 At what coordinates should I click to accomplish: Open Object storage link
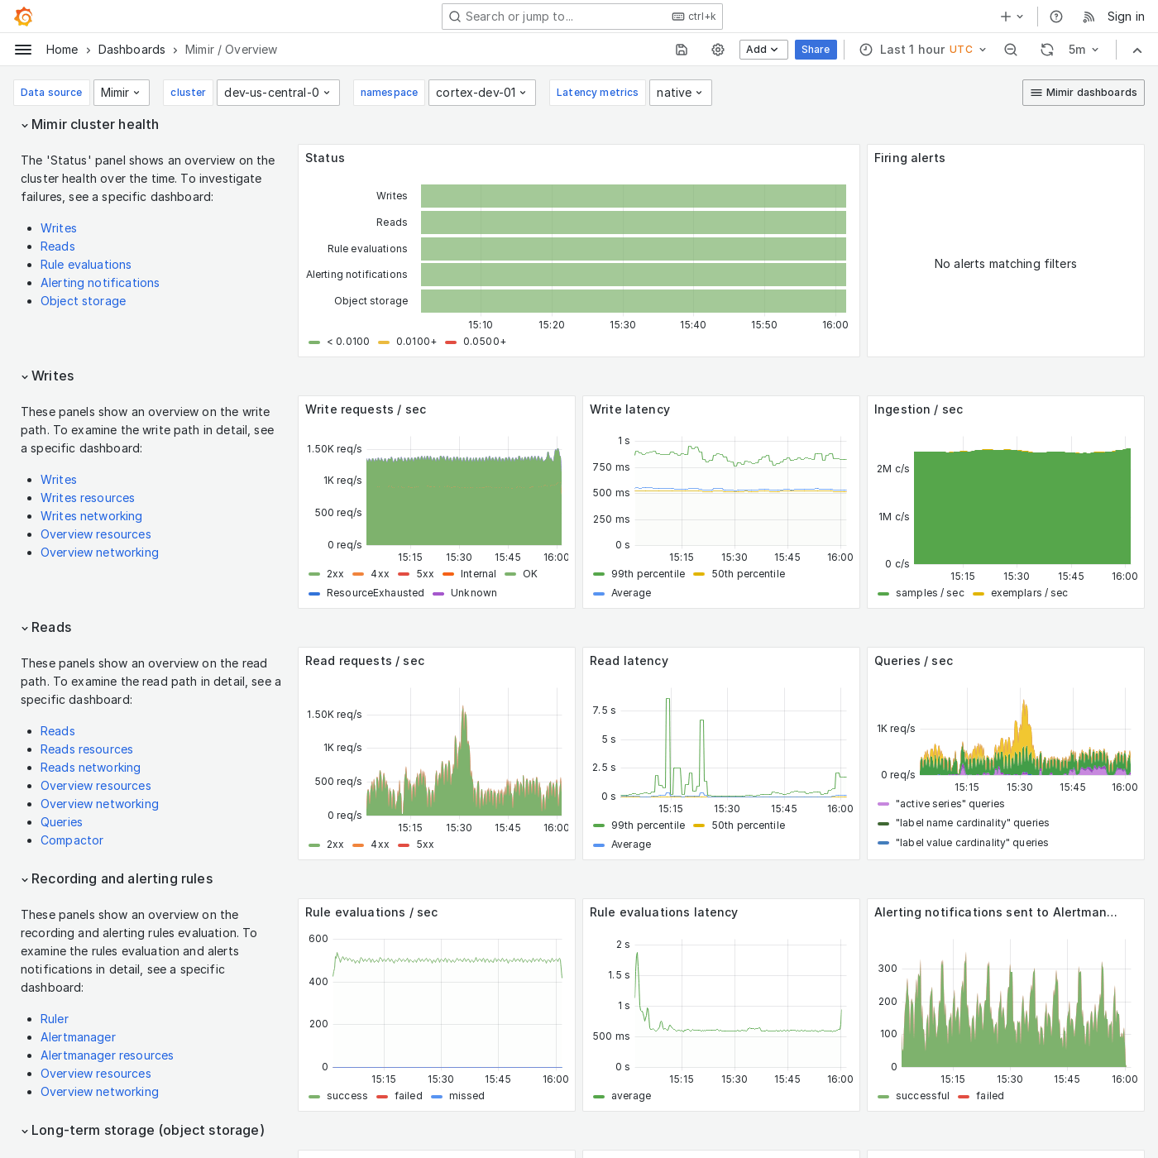click(x=84, y=301)
